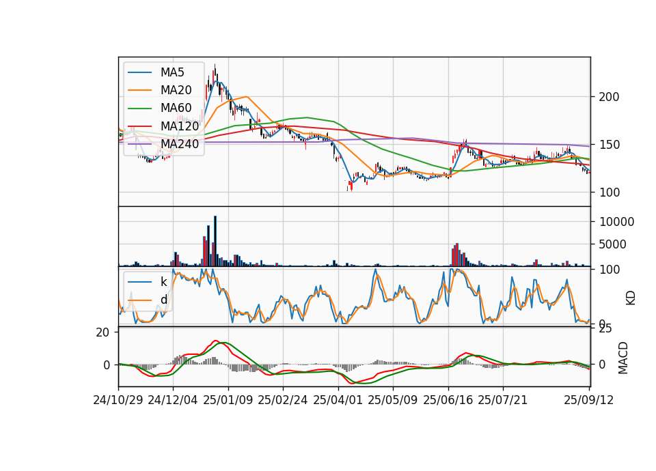
Task: Click the 25/06/16 date axis label
Action: [448, 400]
